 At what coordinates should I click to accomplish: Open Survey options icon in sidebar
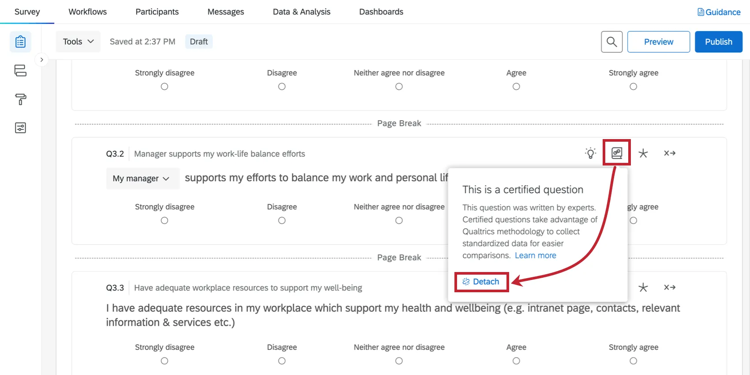click(x=20, y=128)
